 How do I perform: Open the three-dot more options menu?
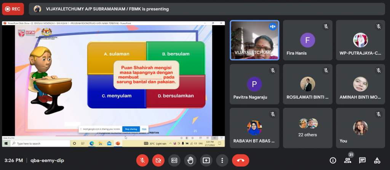point(222,160)
